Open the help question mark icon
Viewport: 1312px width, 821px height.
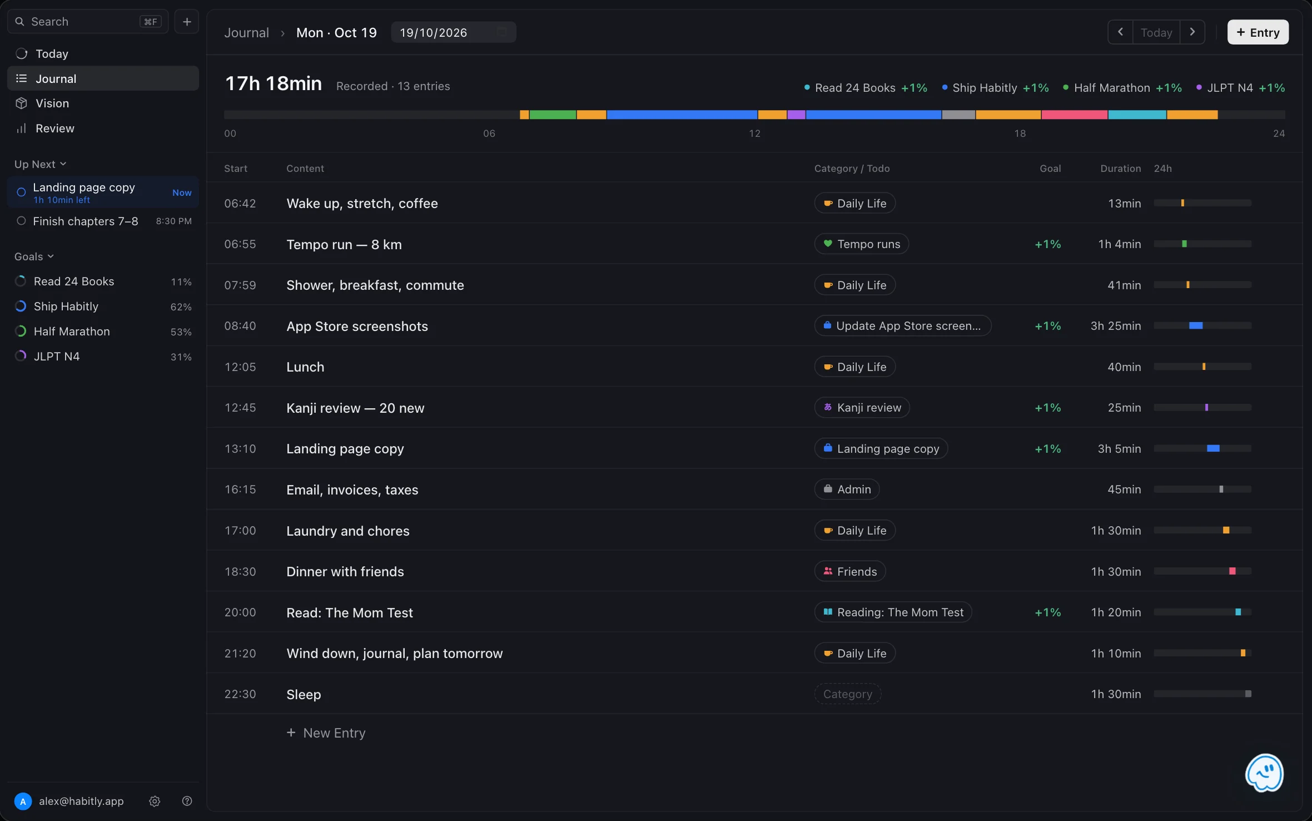click(187, 801)
